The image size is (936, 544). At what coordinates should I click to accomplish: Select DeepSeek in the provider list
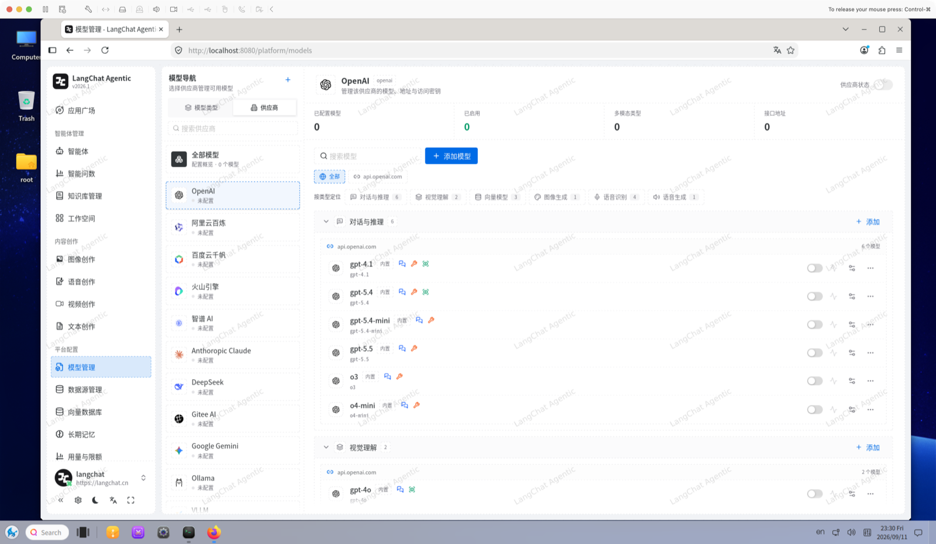[x=233, y=387]
